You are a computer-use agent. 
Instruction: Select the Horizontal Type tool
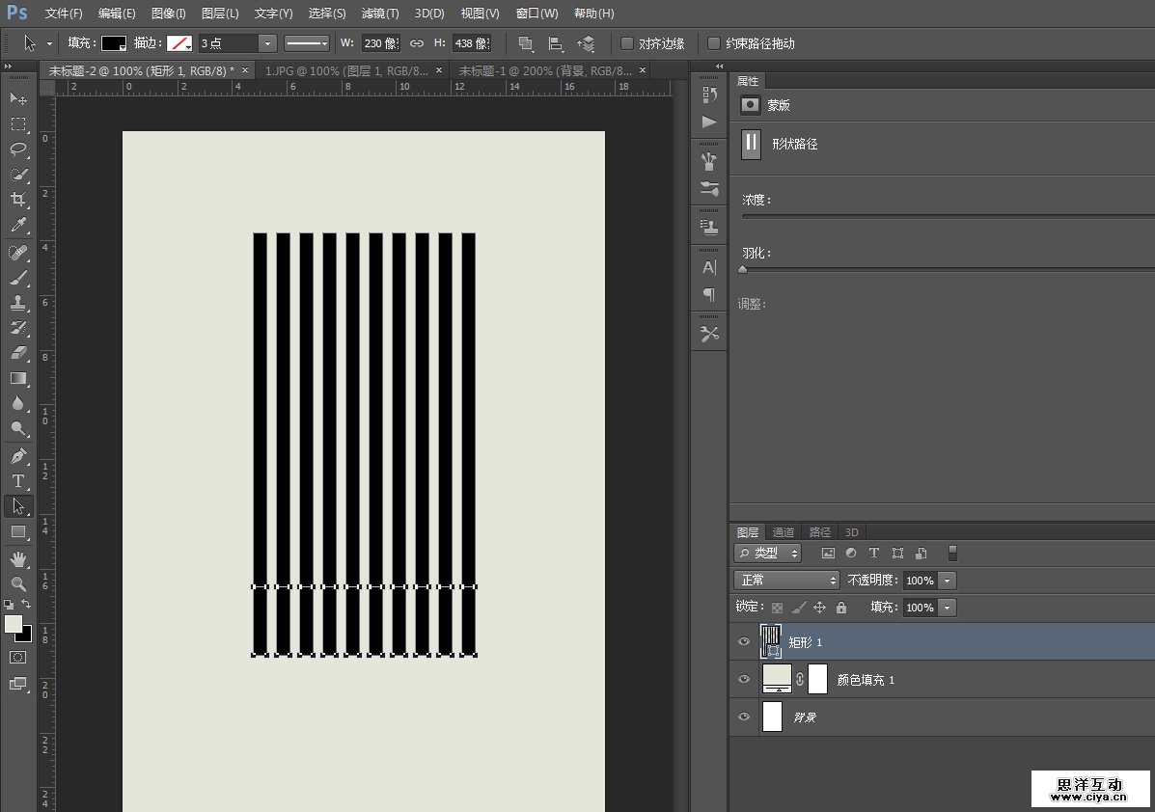(18, 480)
